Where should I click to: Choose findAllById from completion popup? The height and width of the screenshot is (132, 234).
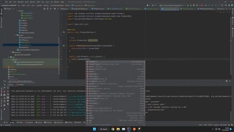115,64
